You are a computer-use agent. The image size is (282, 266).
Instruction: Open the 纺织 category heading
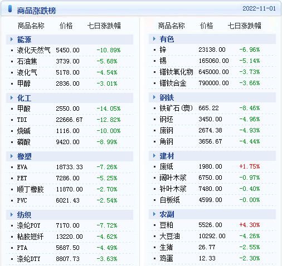click(x=24, y=215)
